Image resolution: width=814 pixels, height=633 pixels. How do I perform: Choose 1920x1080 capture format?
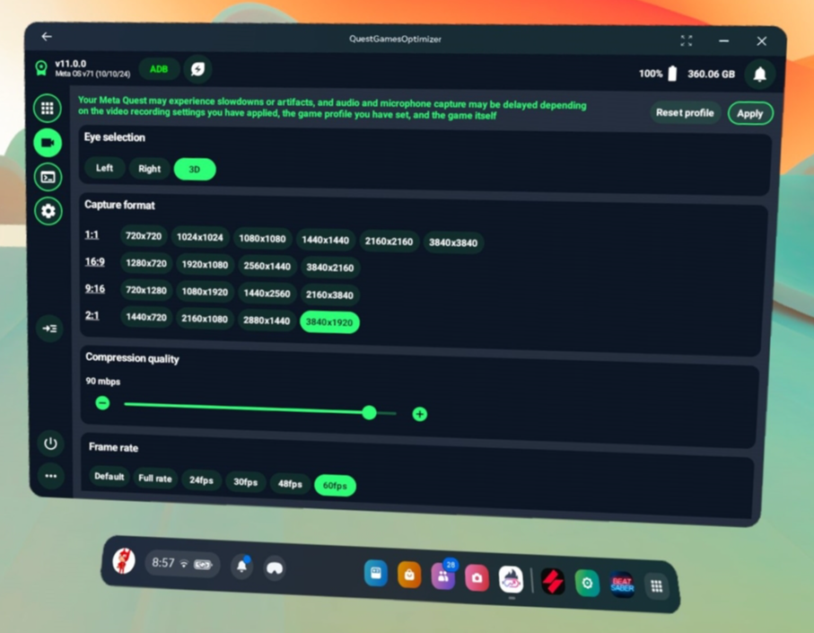[205, 265]
